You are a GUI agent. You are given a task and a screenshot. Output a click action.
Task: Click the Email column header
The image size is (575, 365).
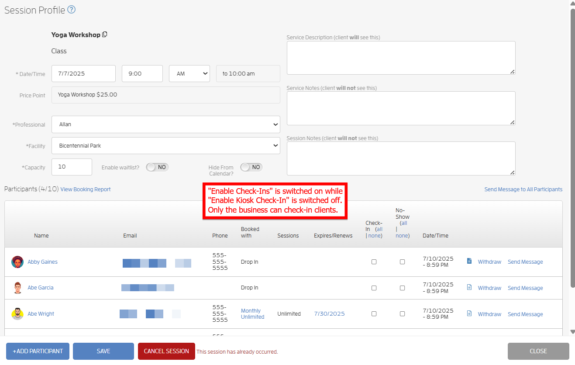[x=130, y=236]
